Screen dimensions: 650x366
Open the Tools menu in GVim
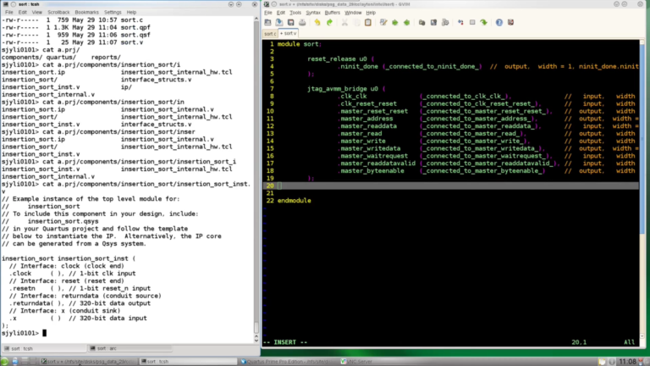(295, 13)
